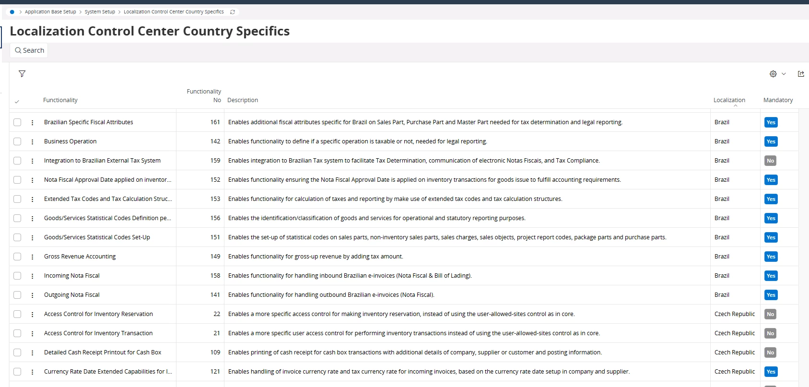Click the blue home dot in breadcrumb
This screenshot has height=387, width=809.
coord(12,12)
